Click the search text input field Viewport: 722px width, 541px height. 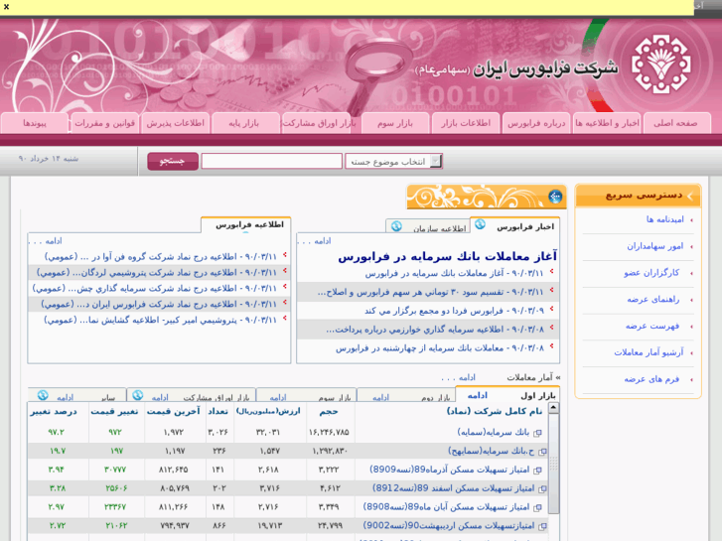click(x=272, y=161)
